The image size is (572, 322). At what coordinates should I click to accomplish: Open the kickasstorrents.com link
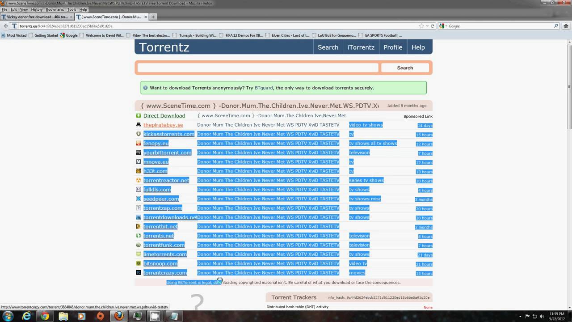(x=169, y=134)
